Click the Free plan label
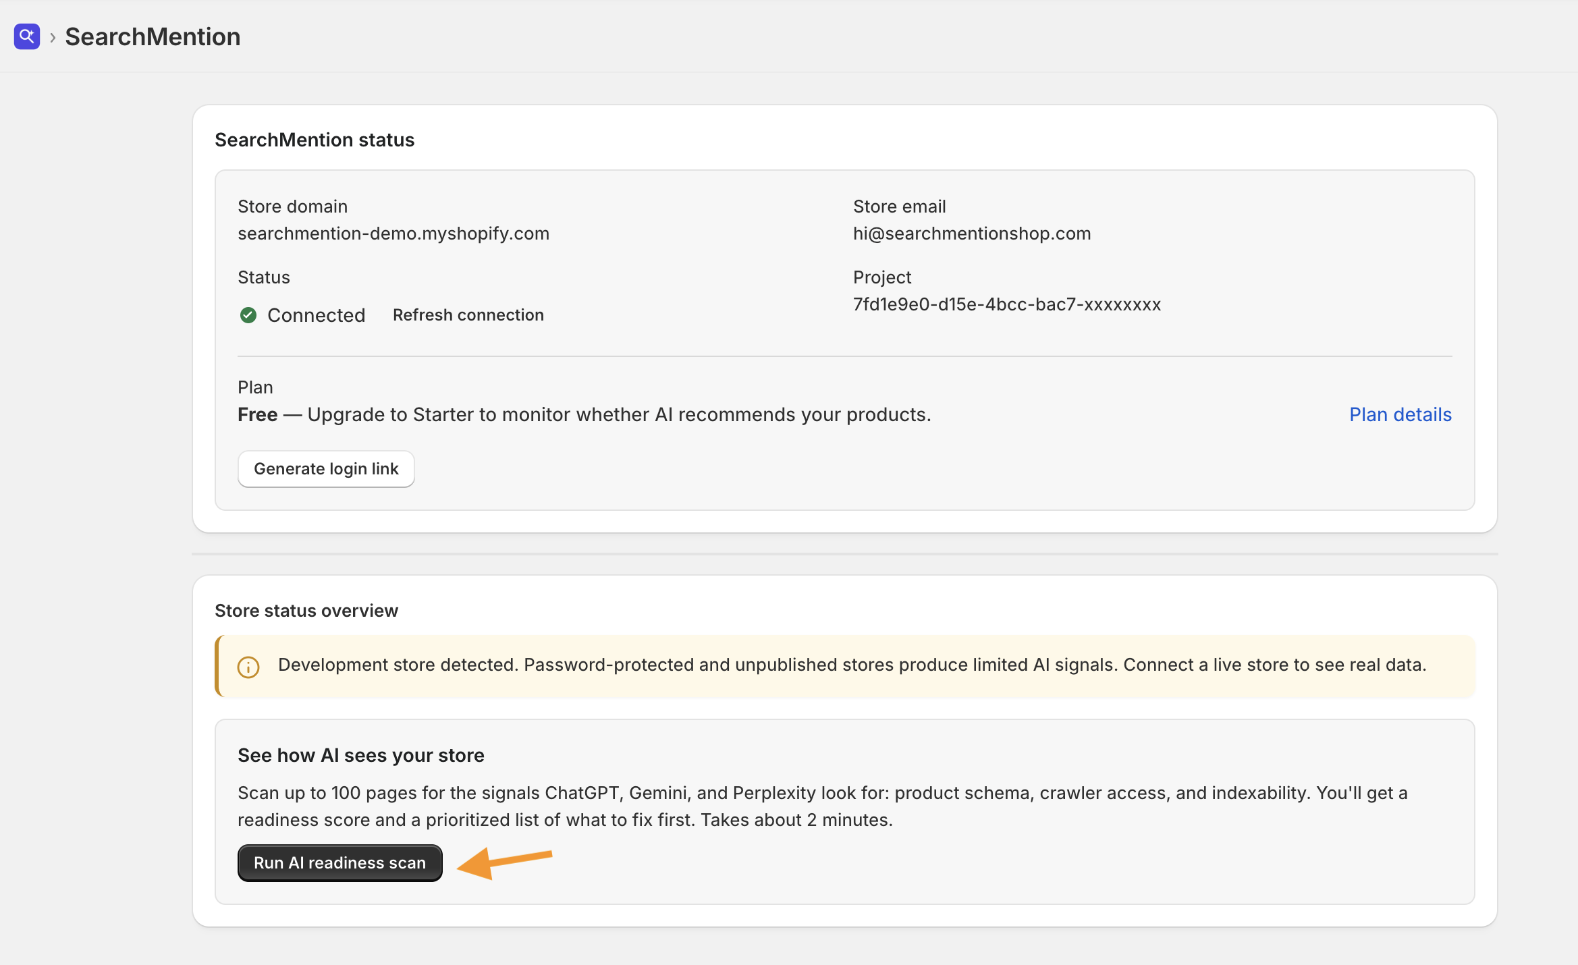The image size is (1578, 965). [x=258, y=414]
